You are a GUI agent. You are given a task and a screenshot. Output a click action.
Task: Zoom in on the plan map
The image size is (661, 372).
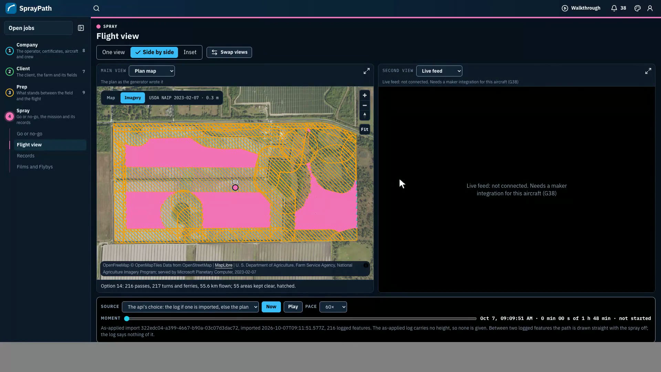click(x=365, y=95)
